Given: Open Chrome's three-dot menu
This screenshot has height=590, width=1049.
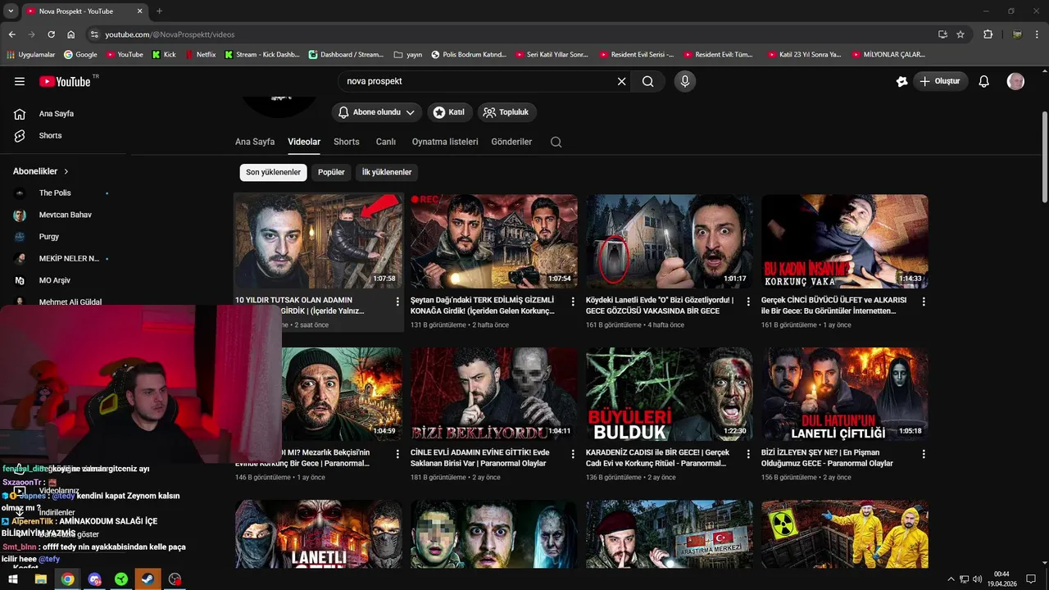Looking at the screenshot, I should (x=1038, y=34).
